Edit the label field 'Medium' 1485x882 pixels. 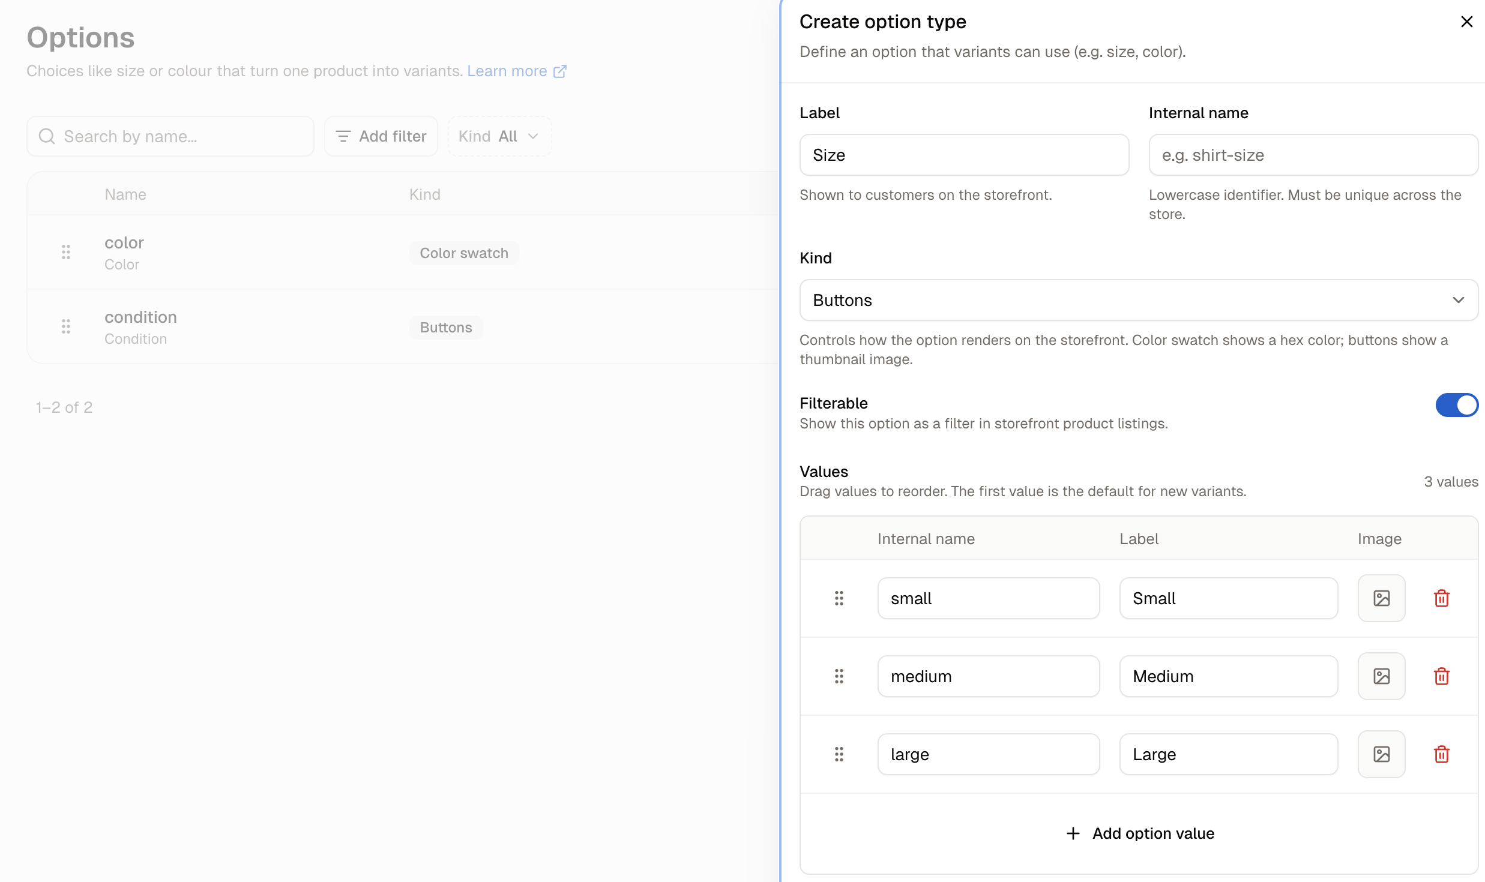click(1229, 676)
